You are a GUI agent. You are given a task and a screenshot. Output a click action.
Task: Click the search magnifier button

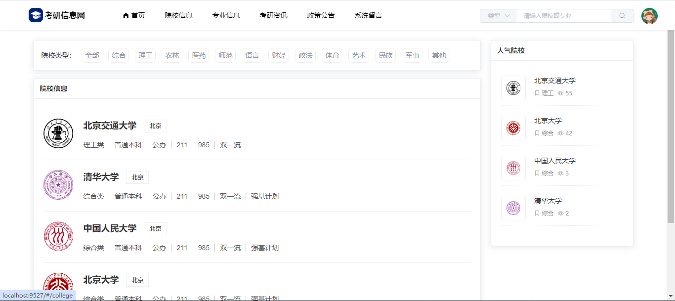point(622,16)
